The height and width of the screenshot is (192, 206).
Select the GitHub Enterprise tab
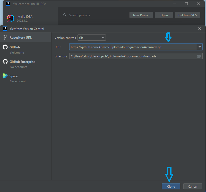[25, 64]
